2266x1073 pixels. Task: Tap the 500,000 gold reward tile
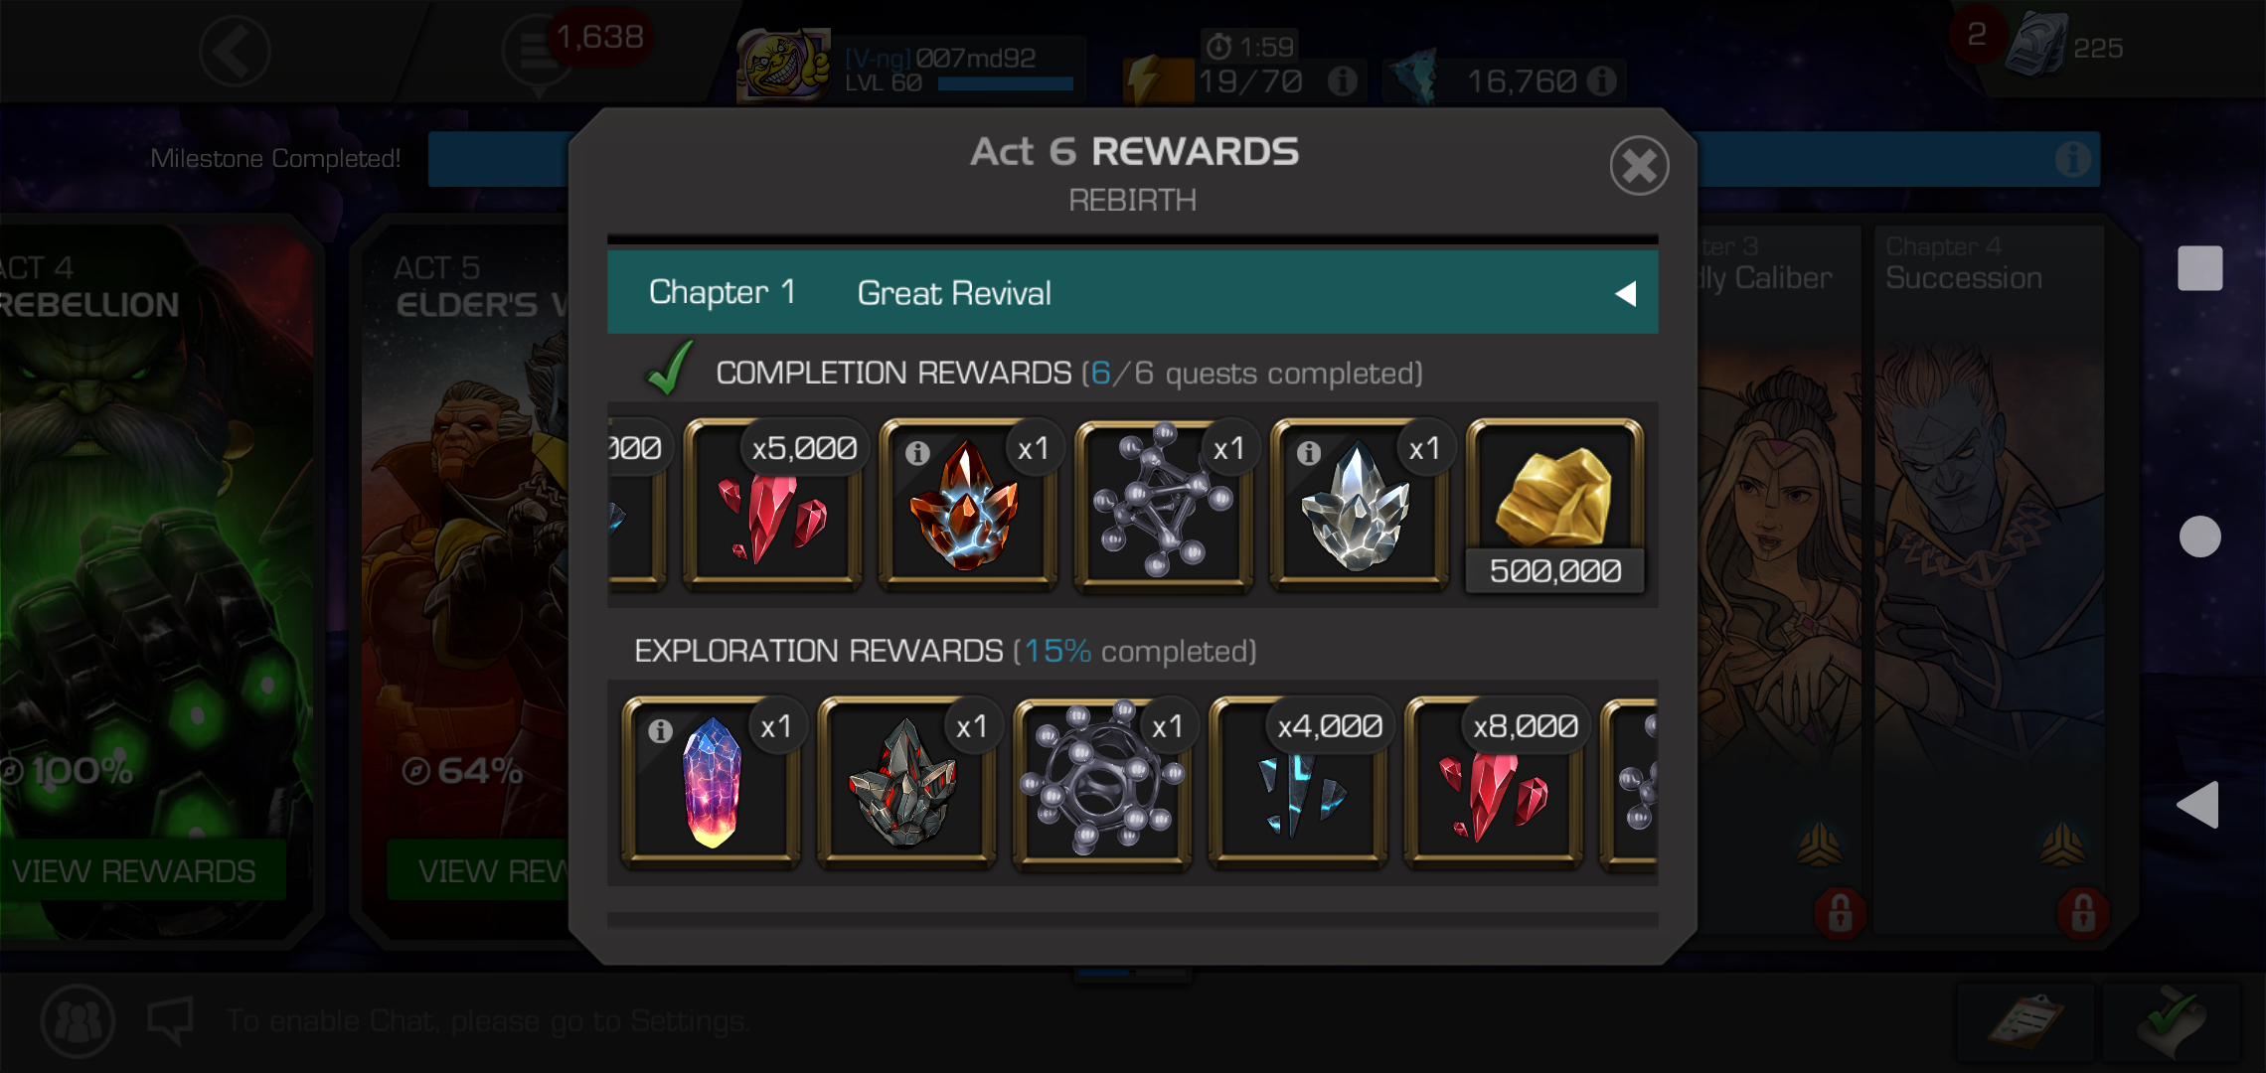point(1555,507)
